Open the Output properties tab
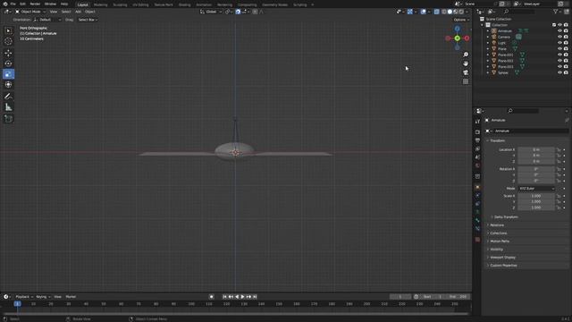The height and width of the screenshot is (322, 572). click(477, 140)
